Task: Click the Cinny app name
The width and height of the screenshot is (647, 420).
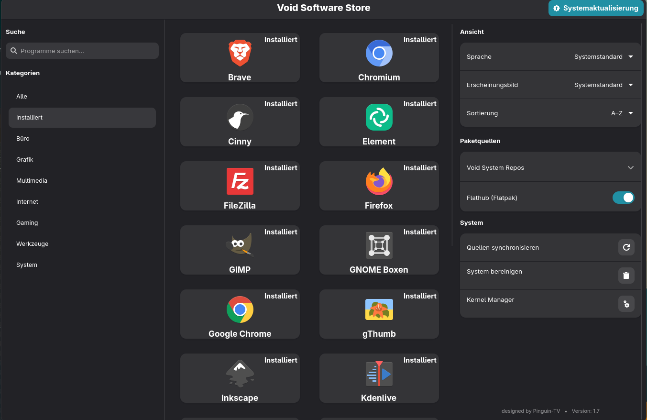Action: point(240,142)
